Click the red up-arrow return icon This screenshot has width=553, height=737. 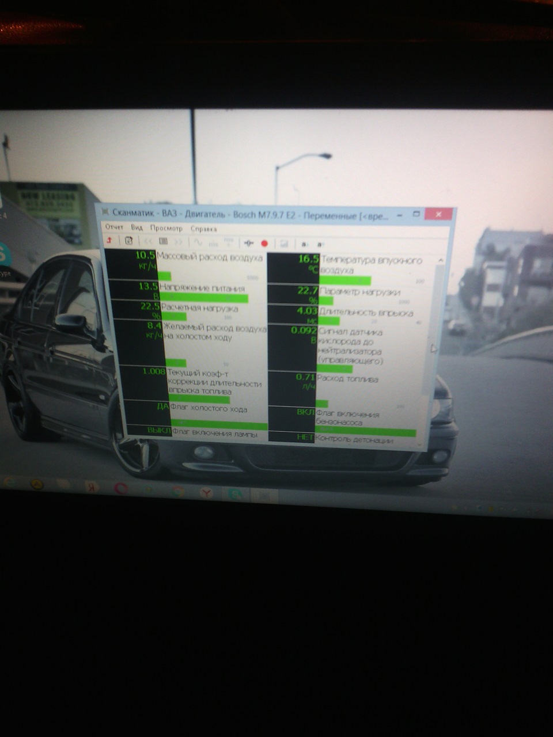click(x=109, y=241)
